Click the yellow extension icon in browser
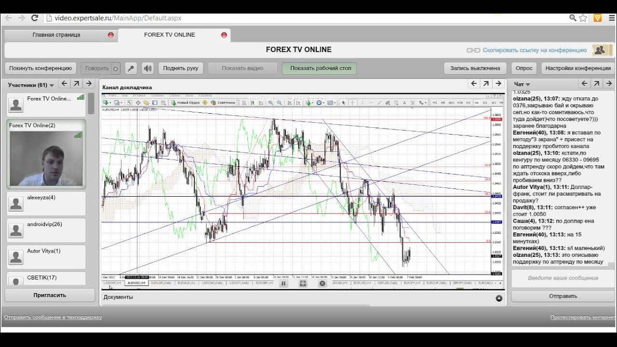This screenshot has height=347, width=617. tap(597, 18)
